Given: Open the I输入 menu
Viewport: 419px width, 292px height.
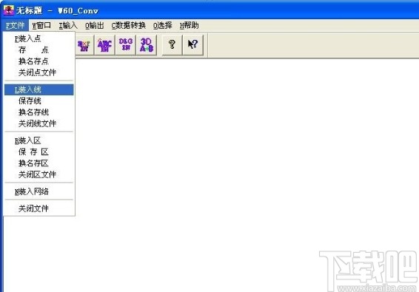Looking at the screenshot, I should pyautogui.click(x=68, y=26).
